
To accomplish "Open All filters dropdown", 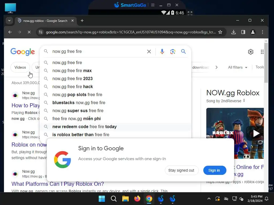I will click(238, 67).
